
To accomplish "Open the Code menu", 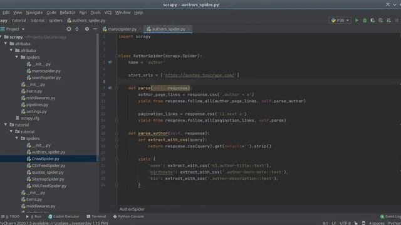I will (x=51, y=12).
